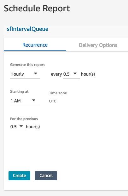Switch to the Recurrence tab
Screen dimensions: 128x196
click(x=35, y=45)
